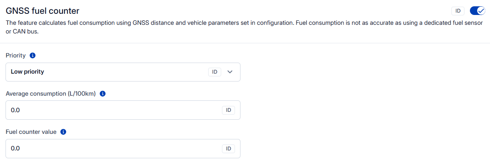Select the Low priority value text
This screenshot has height=163, width=490.
coord(28,72)
